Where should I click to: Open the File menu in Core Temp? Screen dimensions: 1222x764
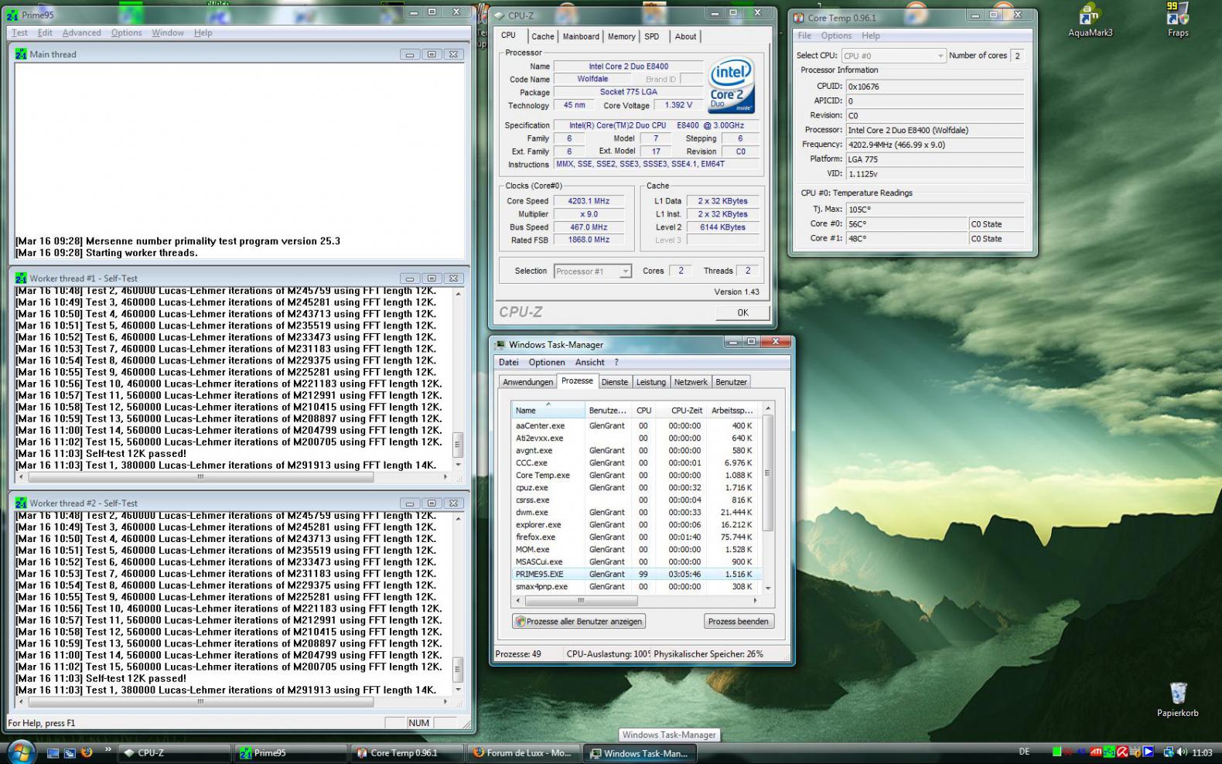(x=804, y=36)
